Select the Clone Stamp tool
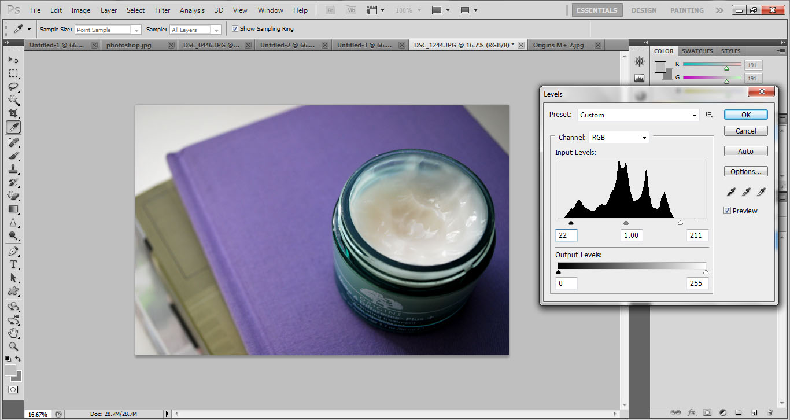Viewport: 790px width, 420px height. [x=13, y=169]
